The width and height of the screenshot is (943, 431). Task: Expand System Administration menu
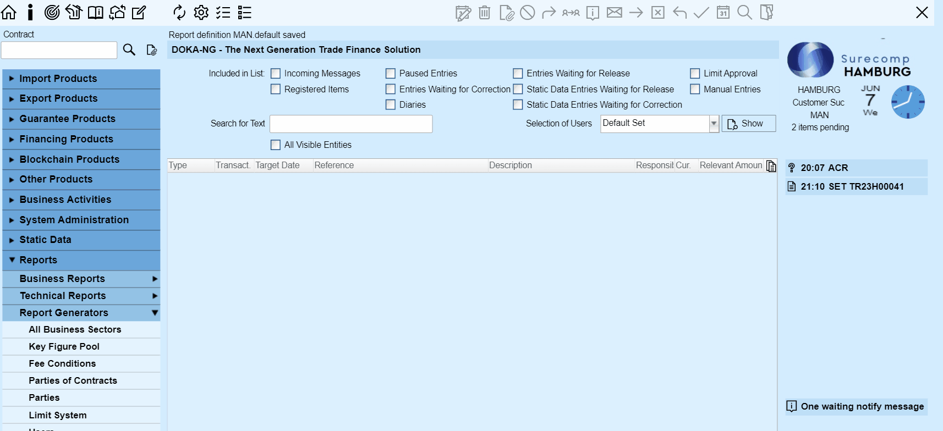[x=81, y=220]
